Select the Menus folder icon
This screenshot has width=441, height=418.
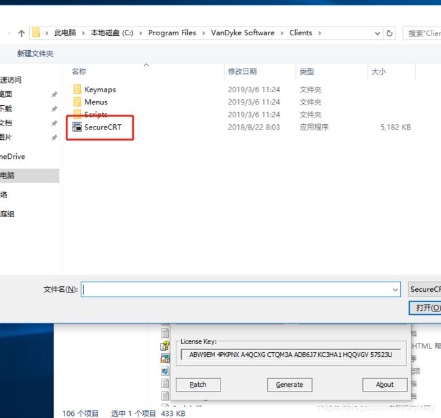click(77, 102)
